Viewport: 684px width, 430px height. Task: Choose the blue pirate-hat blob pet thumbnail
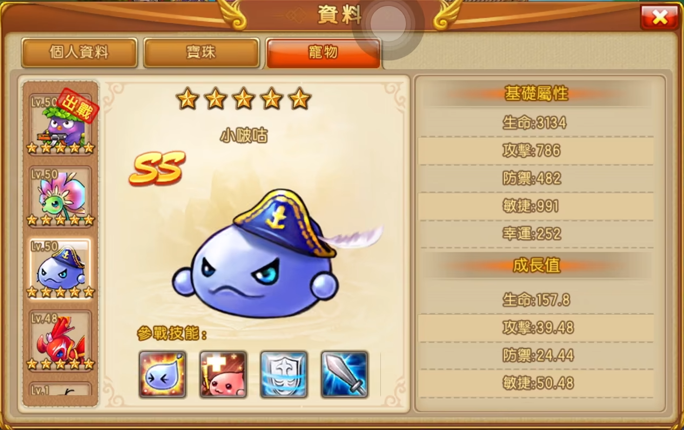pyautogui.click(x=60, y=268)
